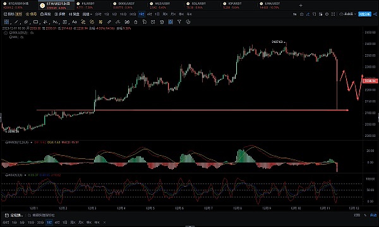Open the 周期 period dropdown
Viewport: 379px width, 227px height.
(87, 15)
